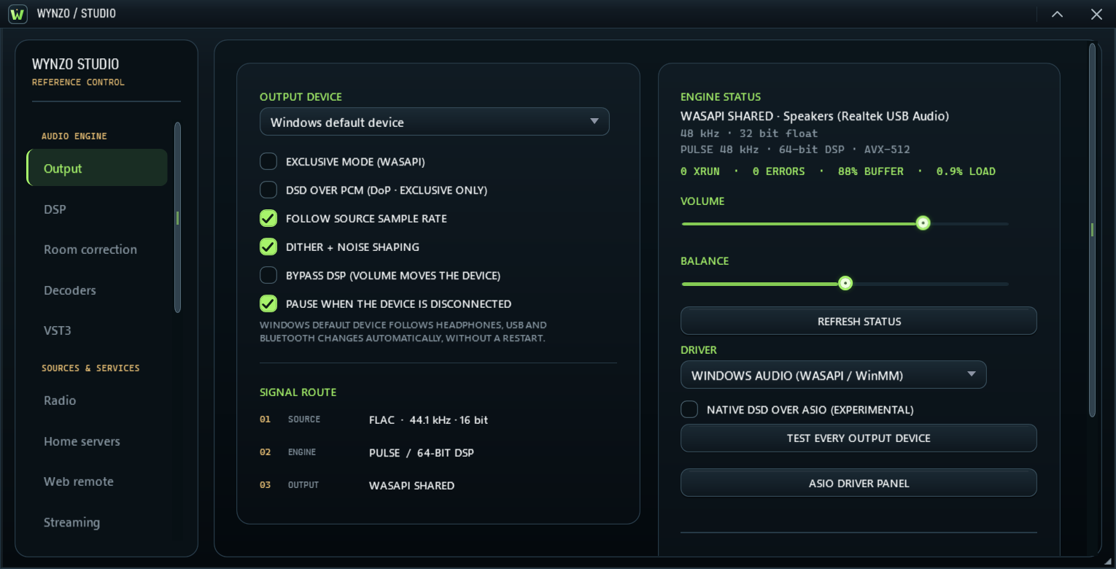This screenshot has width=1116, height=569.
Task: Click the WASAPI SHARED output route text
Action: coord(411,486)
